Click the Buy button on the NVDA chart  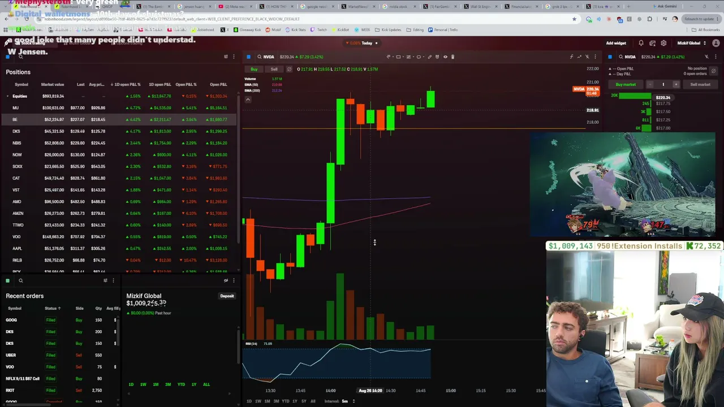pyautogui.click(x=254, y=69)
